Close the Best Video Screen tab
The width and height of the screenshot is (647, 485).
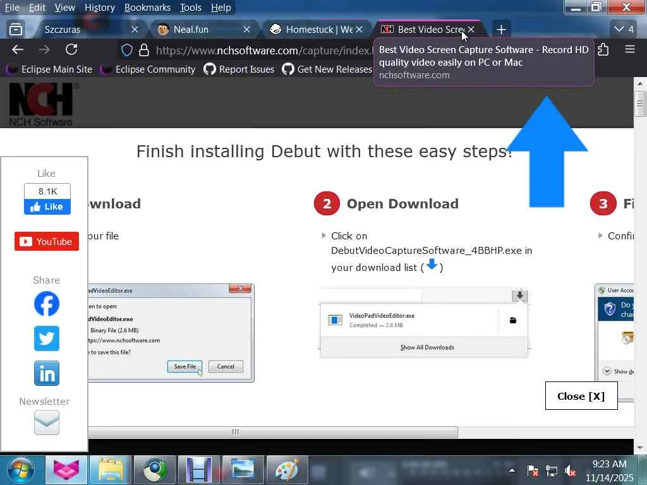[471, 29]
